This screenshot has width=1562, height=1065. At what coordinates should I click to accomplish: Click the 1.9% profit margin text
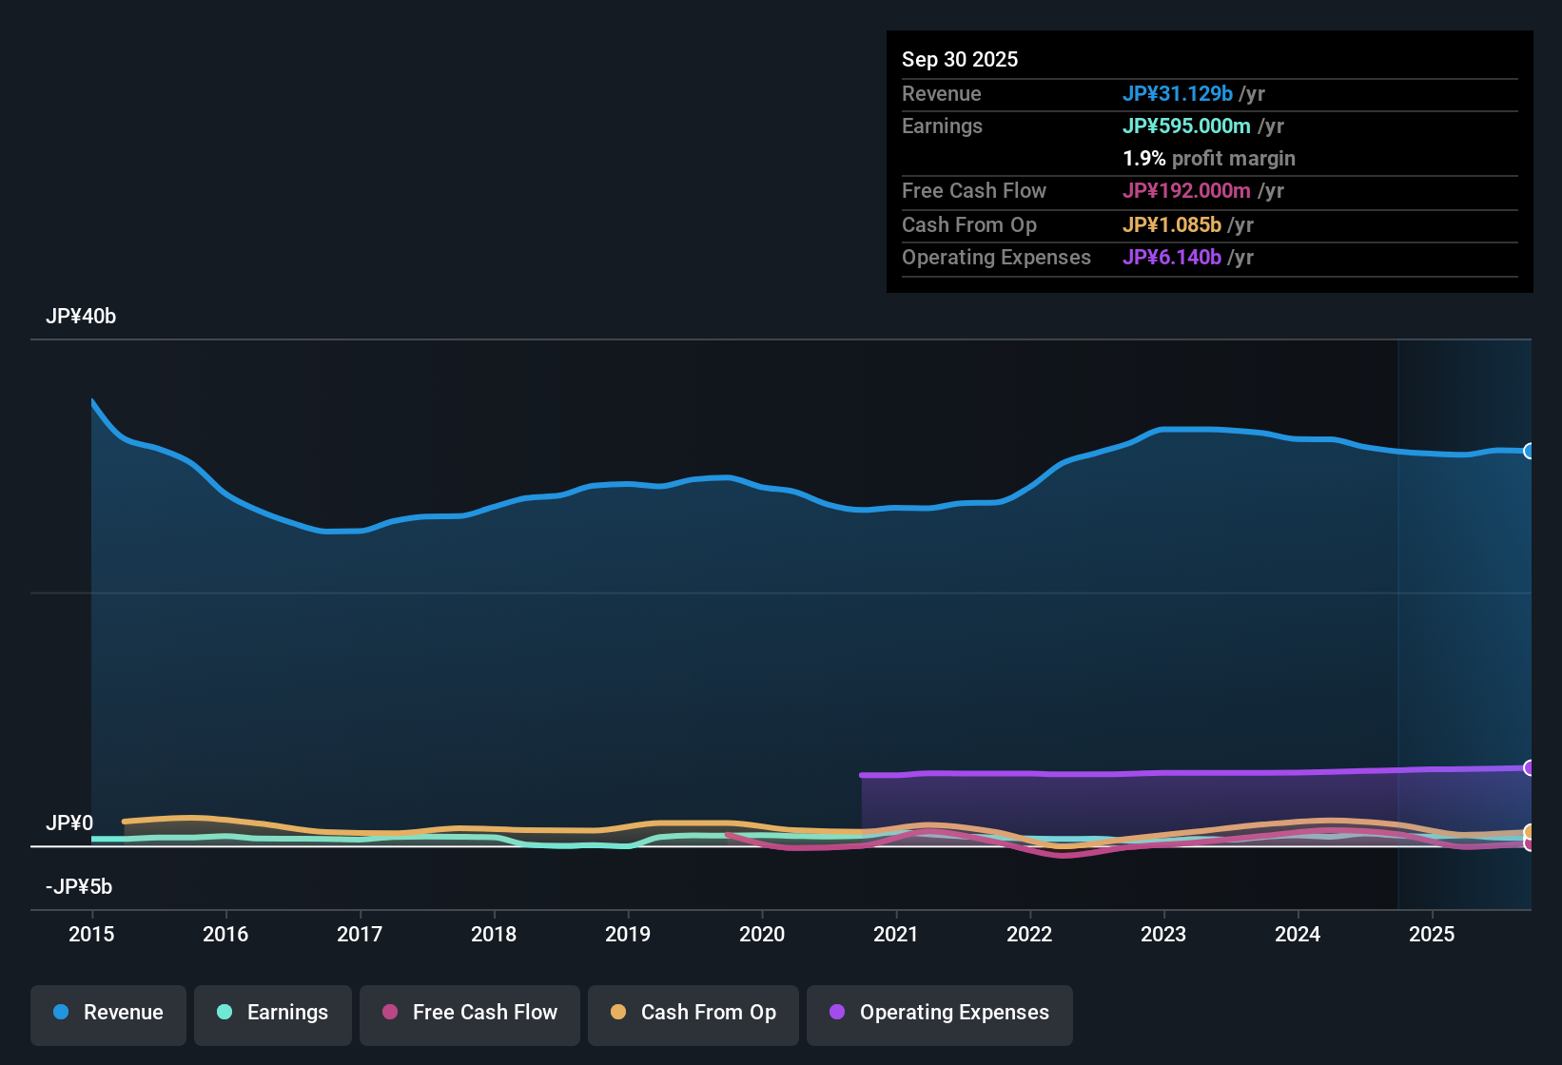click(x=1208, y=159)
